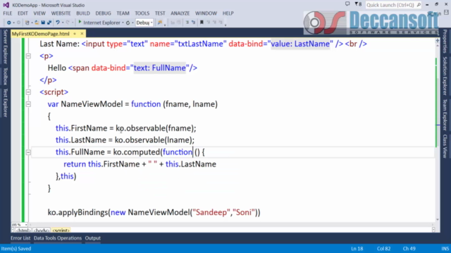
Task: Click the Save All icon
Action: point(49,22)
